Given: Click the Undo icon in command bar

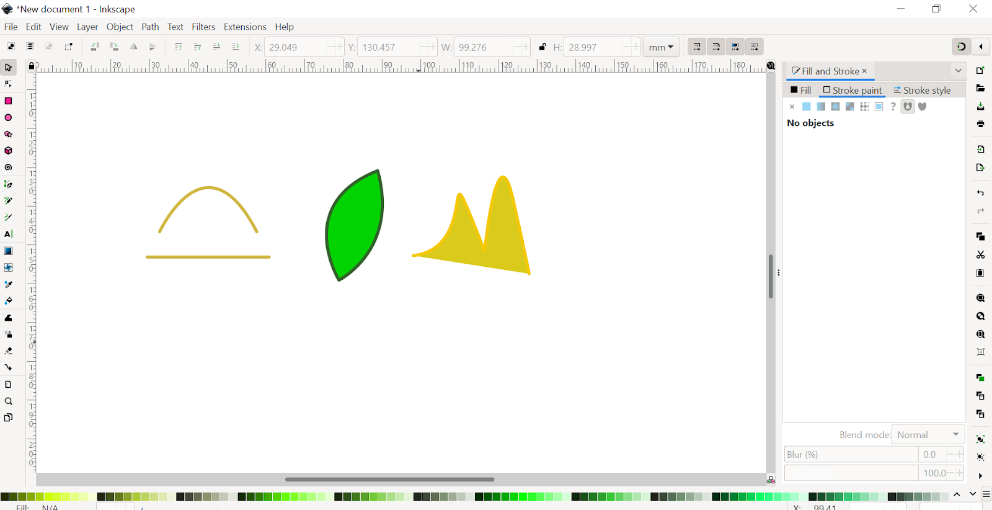Looking at the screenshot, I should tap(980, 193).
